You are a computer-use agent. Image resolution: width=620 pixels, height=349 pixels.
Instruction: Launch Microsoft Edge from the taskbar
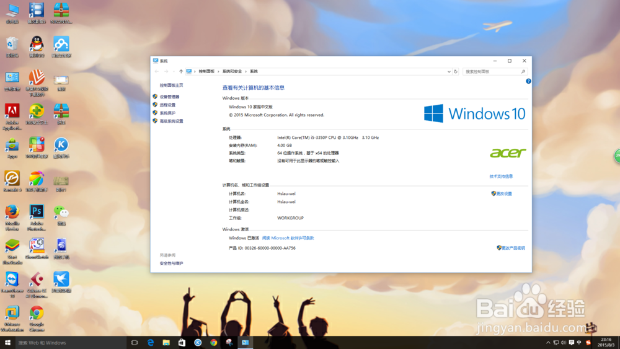(150, 343)
